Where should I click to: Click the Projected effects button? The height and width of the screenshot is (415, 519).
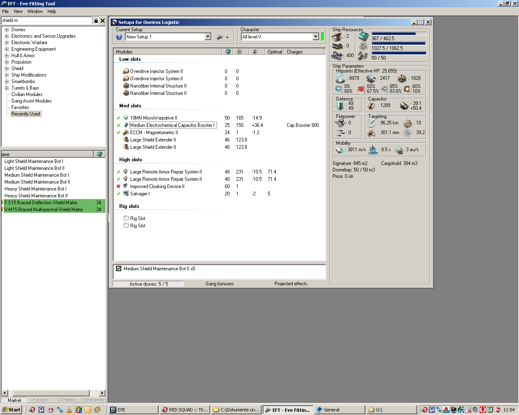[x=291, y=284]
